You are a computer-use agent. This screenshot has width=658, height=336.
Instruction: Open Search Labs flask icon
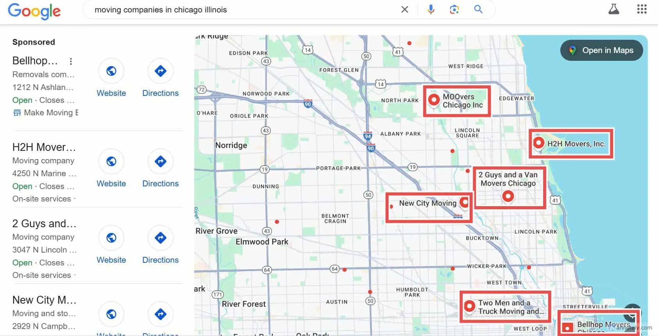[x=613, y=9]
